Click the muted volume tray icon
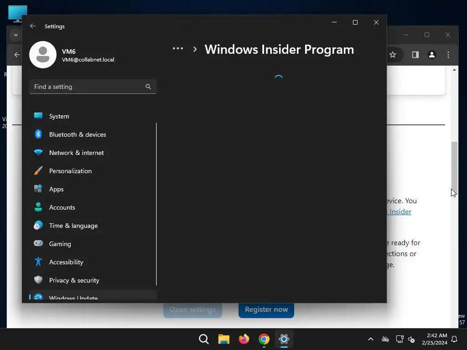 coord(412,339)
